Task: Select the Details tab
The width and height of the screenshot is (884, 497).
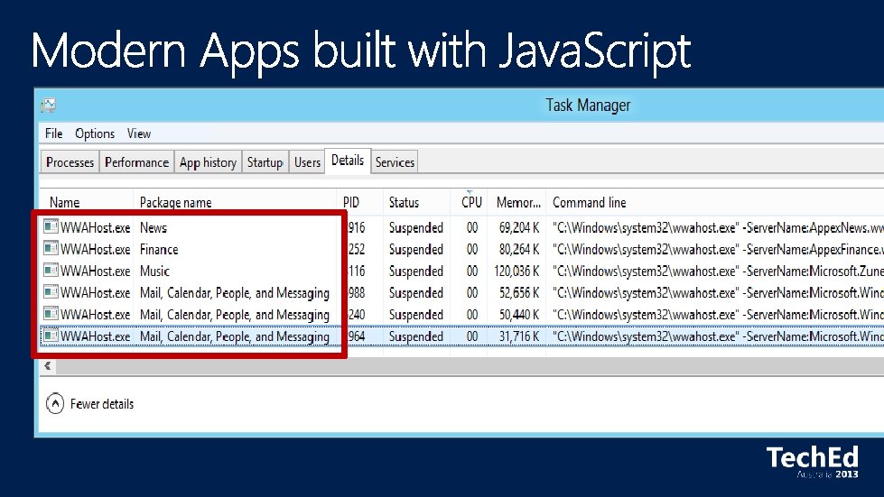Action: 348,161
